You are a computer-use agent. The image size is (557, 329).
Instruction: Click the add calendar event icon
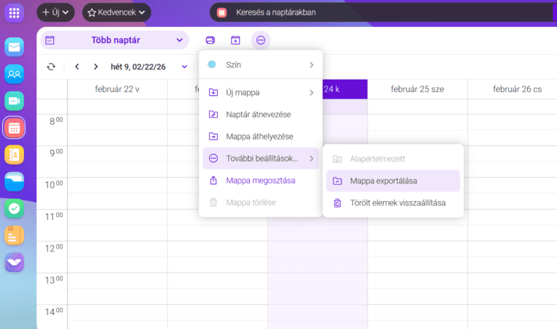point(235,40)
